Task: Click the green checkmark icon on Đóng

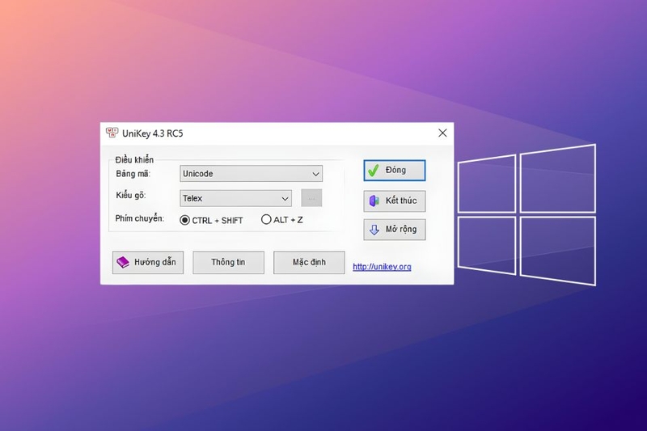Action: pos(374,170)
